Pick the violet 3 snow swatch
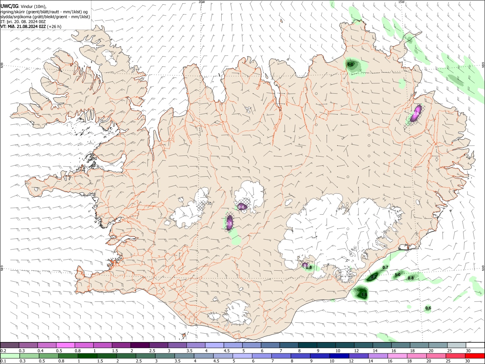The width and height of the screenshot is (485, 364). [x=177, y=345]
